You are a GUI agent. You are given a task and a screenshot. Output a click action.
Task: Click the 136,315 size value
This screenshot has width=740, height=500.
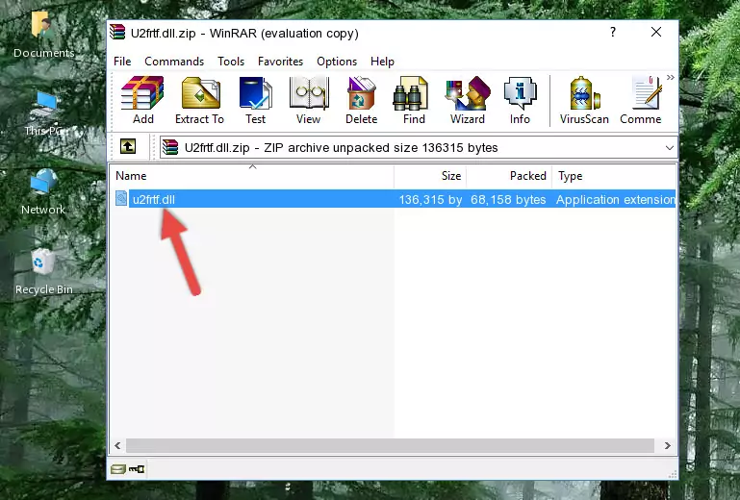click(430, 200)
